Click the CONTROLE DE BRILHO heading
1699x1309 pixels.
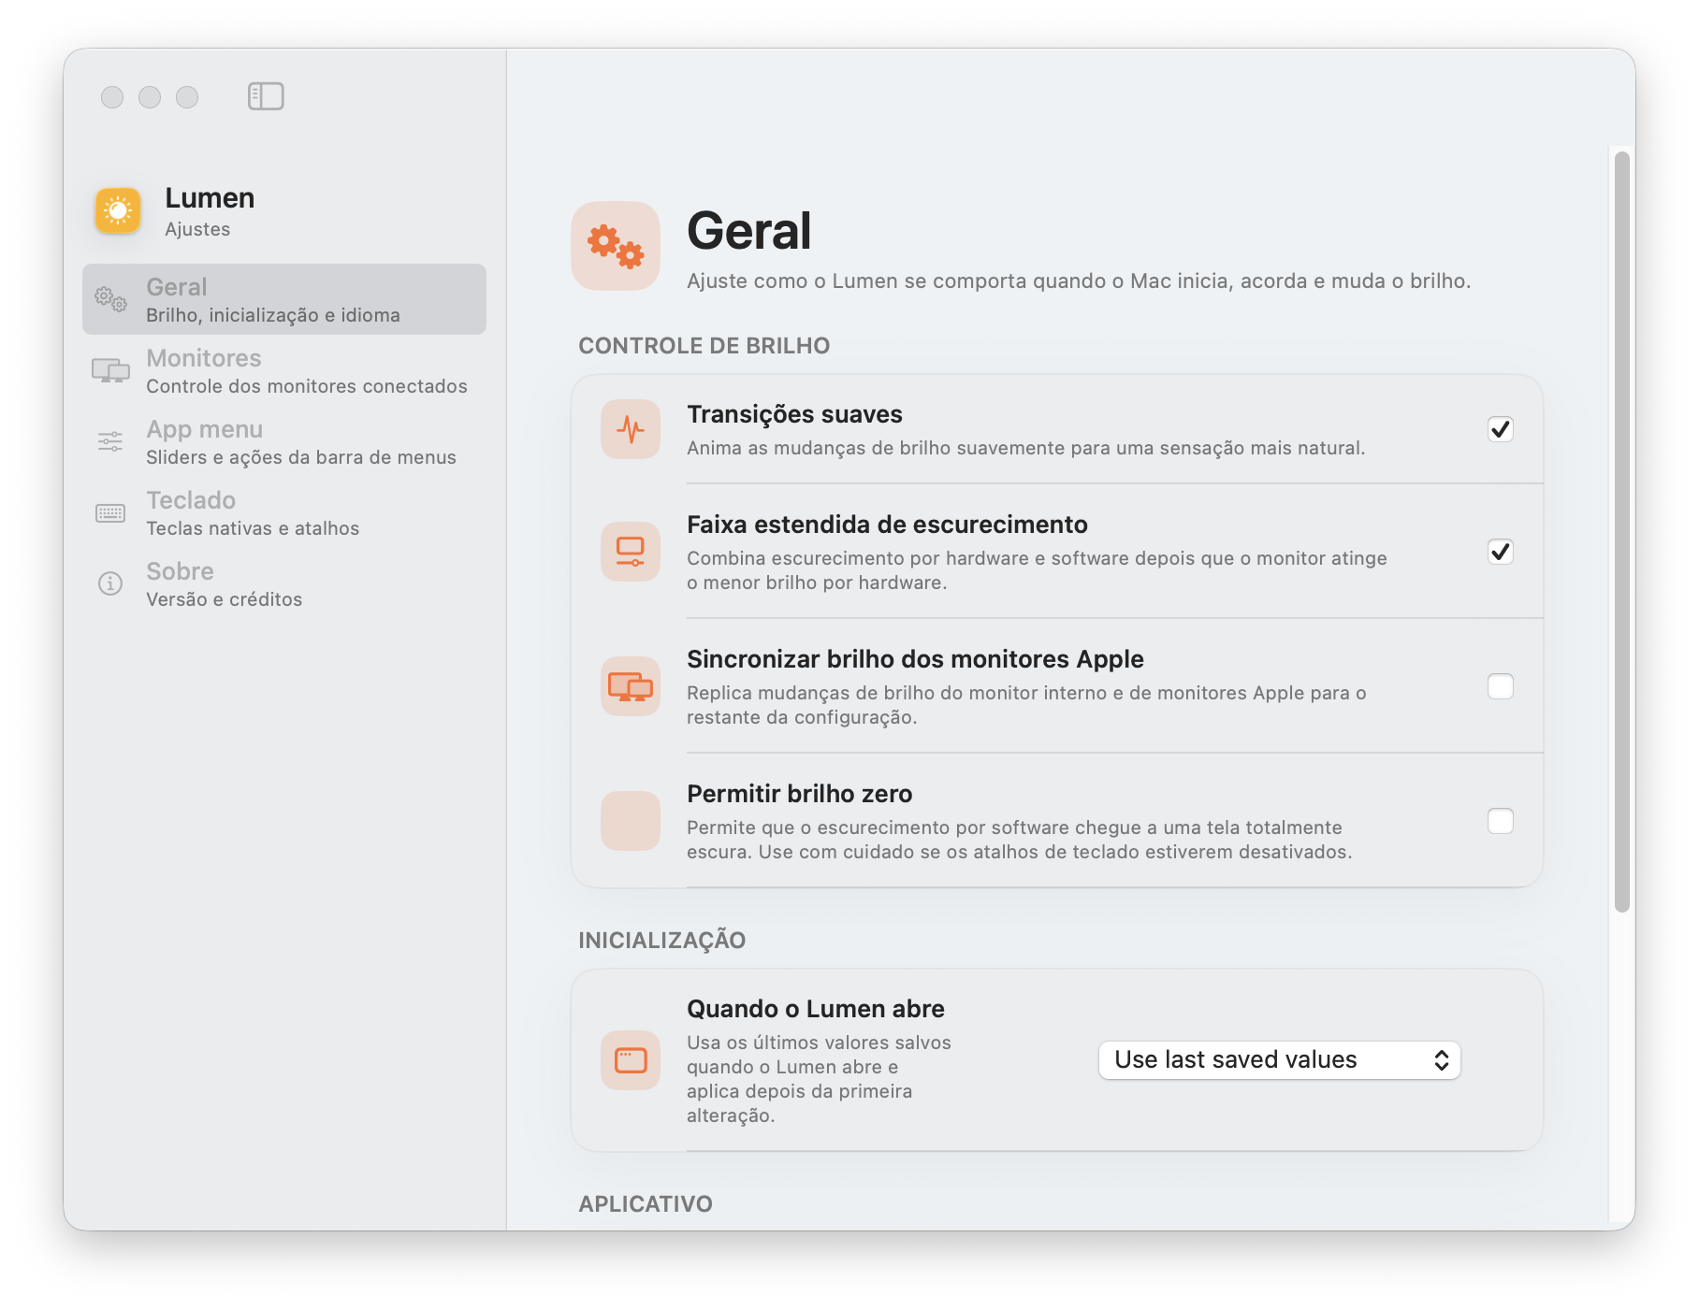(704, 346)
